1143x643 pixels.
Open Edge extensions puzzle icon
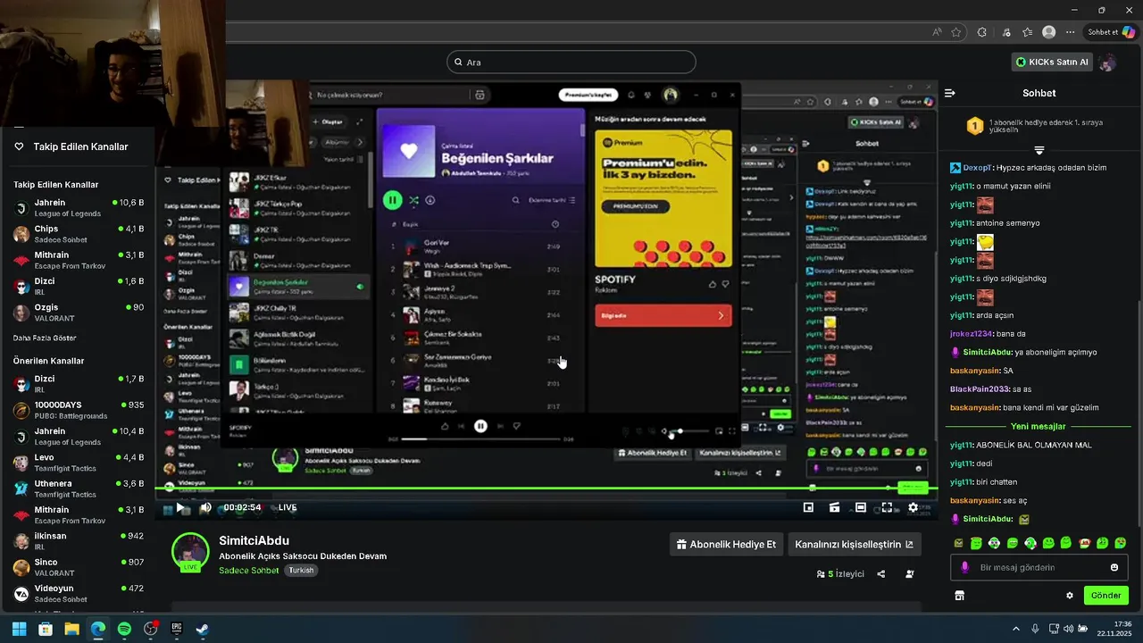(x=982, y=32)
